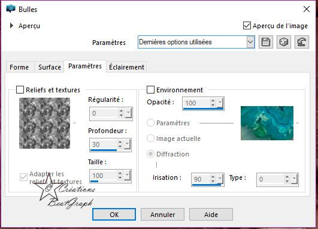Open the Paramètres presets dropdown

click(250, 42)
